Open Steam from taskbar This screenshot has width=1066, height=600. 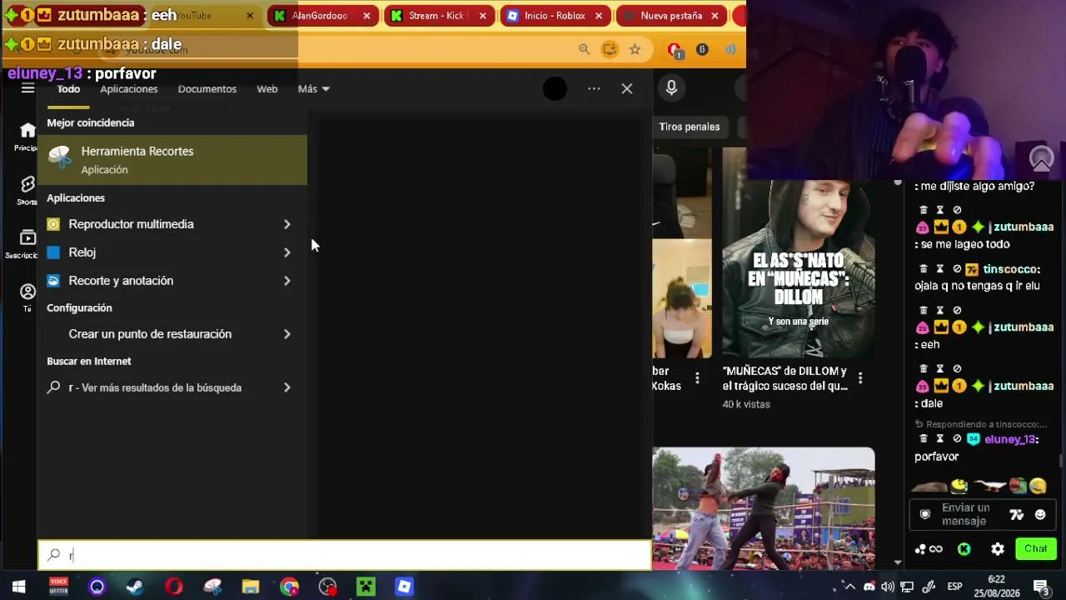click(x=135, y=587)
